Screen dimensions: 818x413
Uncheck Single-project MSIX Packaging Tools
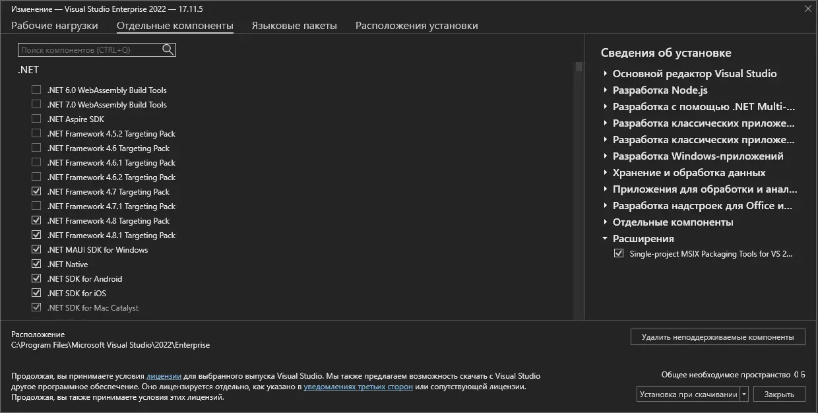(x=618, y=253)
